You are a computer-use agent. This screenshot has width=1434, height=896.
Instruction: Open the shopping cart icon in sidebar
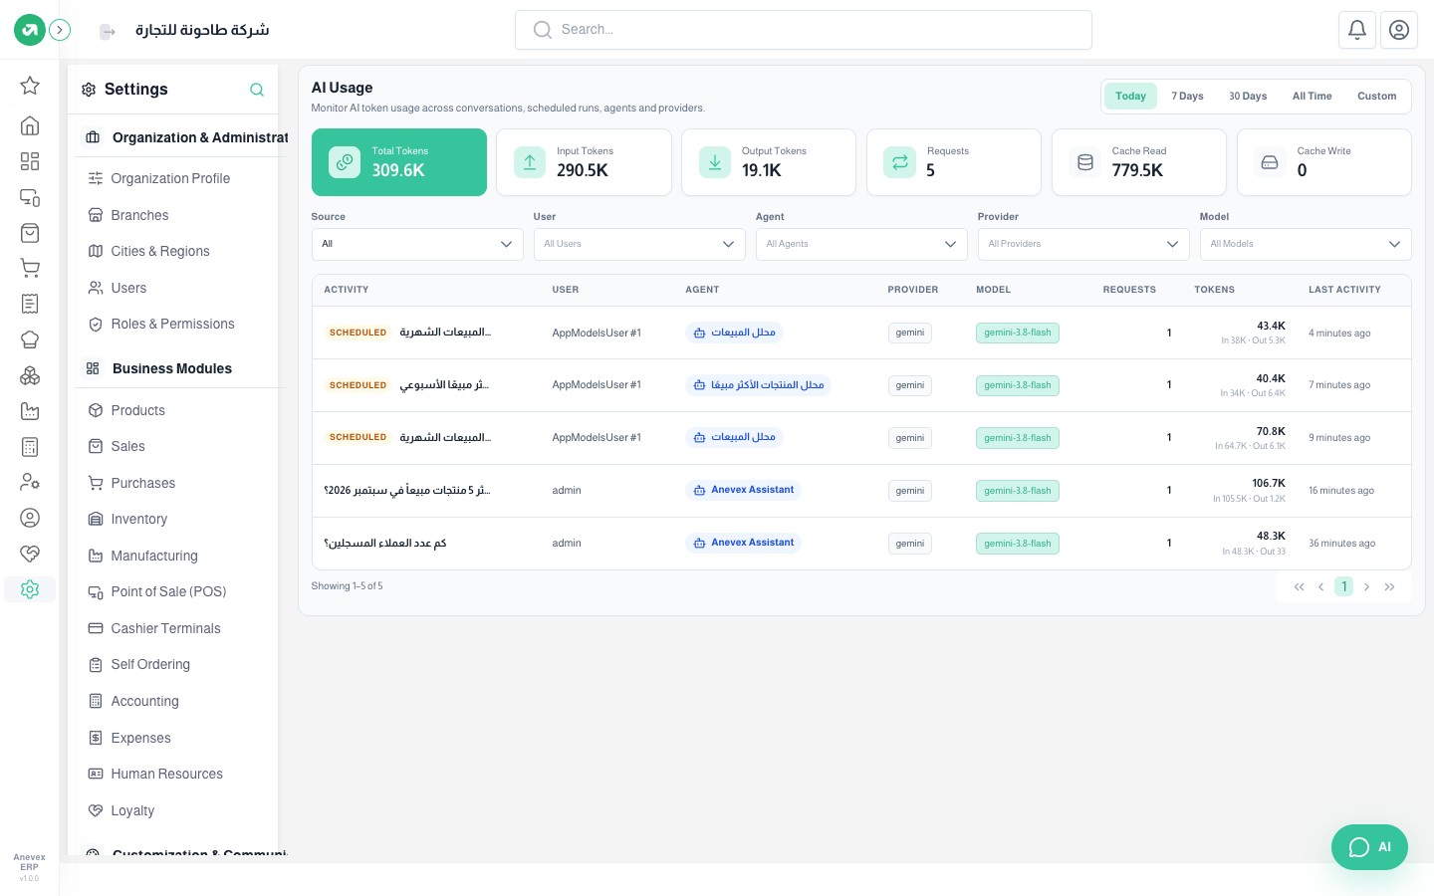click(30, 268)
